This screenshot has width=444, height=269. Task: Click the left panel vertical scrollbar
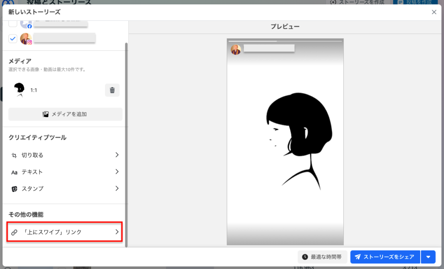(x=126, y=145)
